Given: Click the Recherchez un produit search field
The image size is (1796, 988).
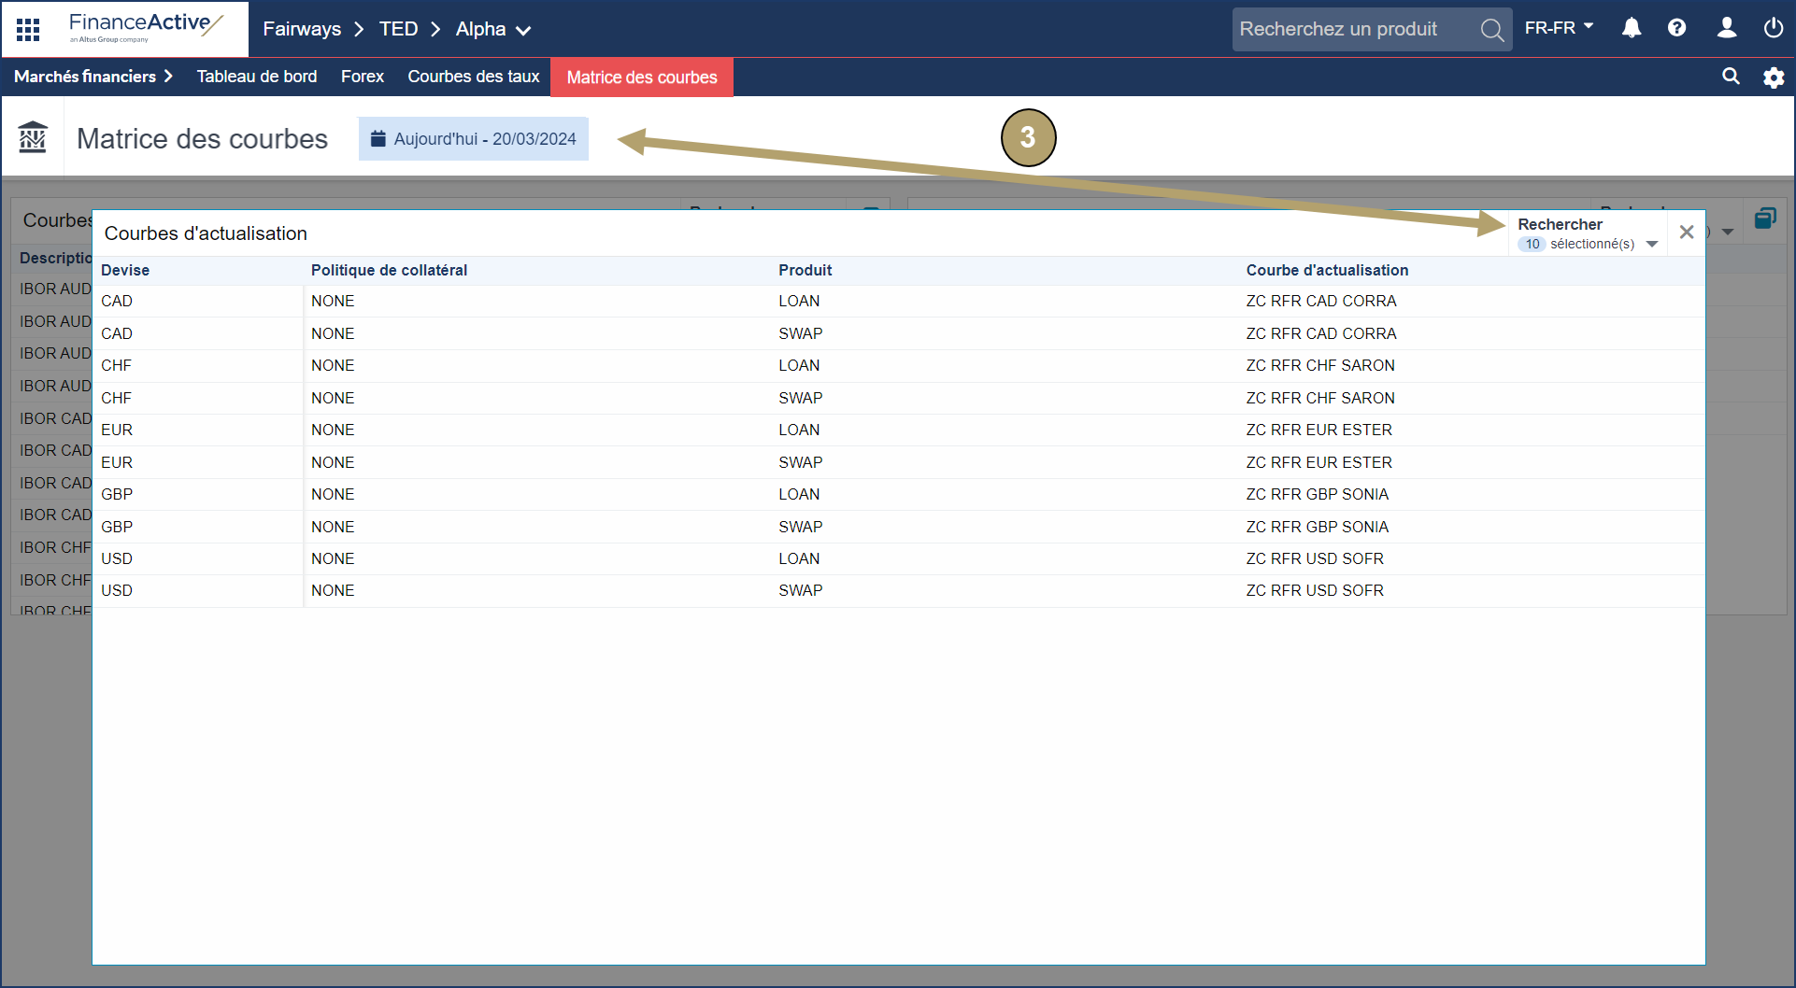Looking at the screenshot, I should (x=1355, y=29).
